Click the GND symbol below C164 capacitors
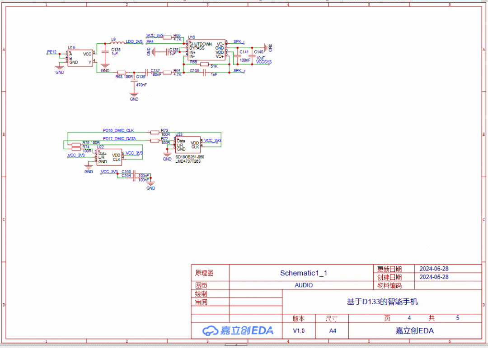This screenshot has width=488, height=348. point(150,185)
